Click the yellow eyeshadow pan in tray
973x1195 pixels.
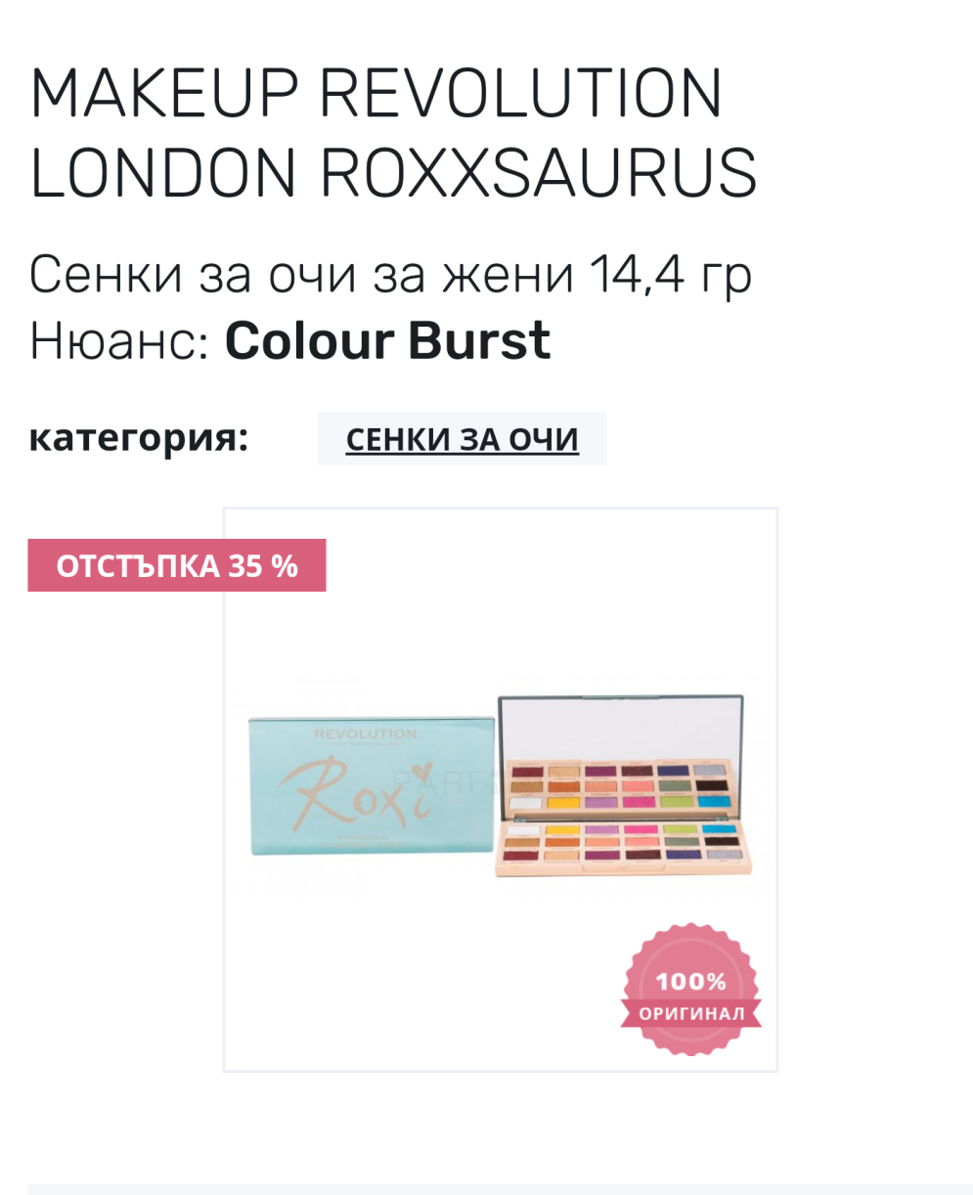562,830
